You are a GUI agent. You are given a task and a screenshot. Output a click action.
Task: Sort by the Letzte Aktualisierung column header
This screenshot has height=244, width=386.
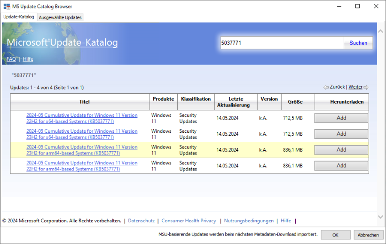point(236,102)
